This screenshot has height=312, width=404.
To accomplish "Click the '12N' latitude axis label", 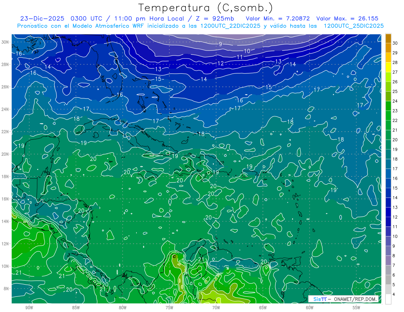I will click(5, 244).
